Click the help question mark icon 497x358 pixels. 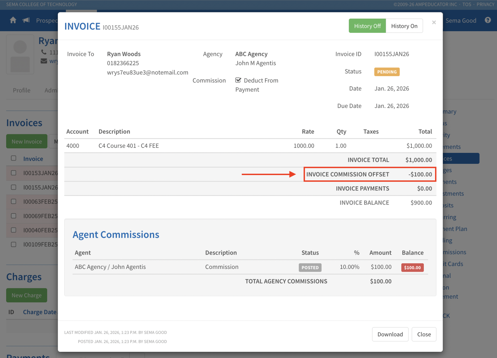(488, 20)
